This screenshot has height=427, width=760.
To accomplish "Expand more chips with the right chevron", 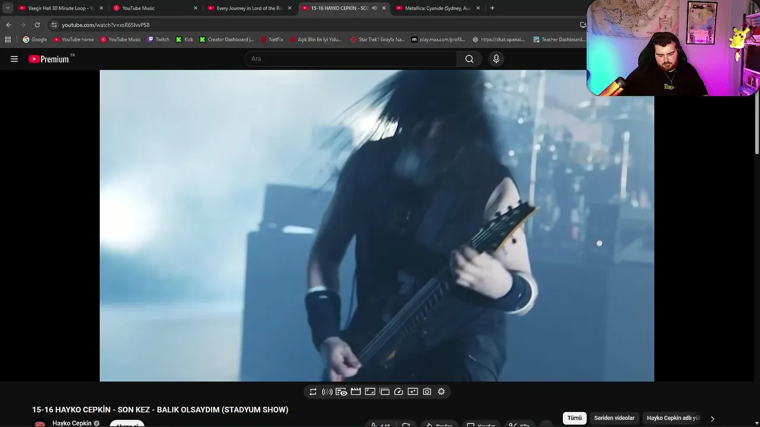I will (x=712, y=419).
